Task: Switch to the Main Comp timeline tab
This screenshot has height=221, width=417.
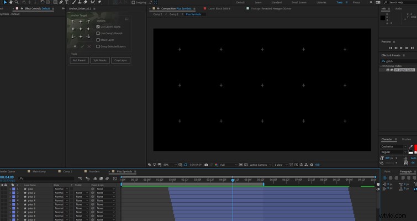Action: point(39,171)
